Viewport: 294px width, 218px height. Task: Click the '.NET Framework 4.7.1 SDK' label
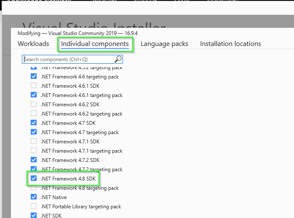(x=70, y=142)
